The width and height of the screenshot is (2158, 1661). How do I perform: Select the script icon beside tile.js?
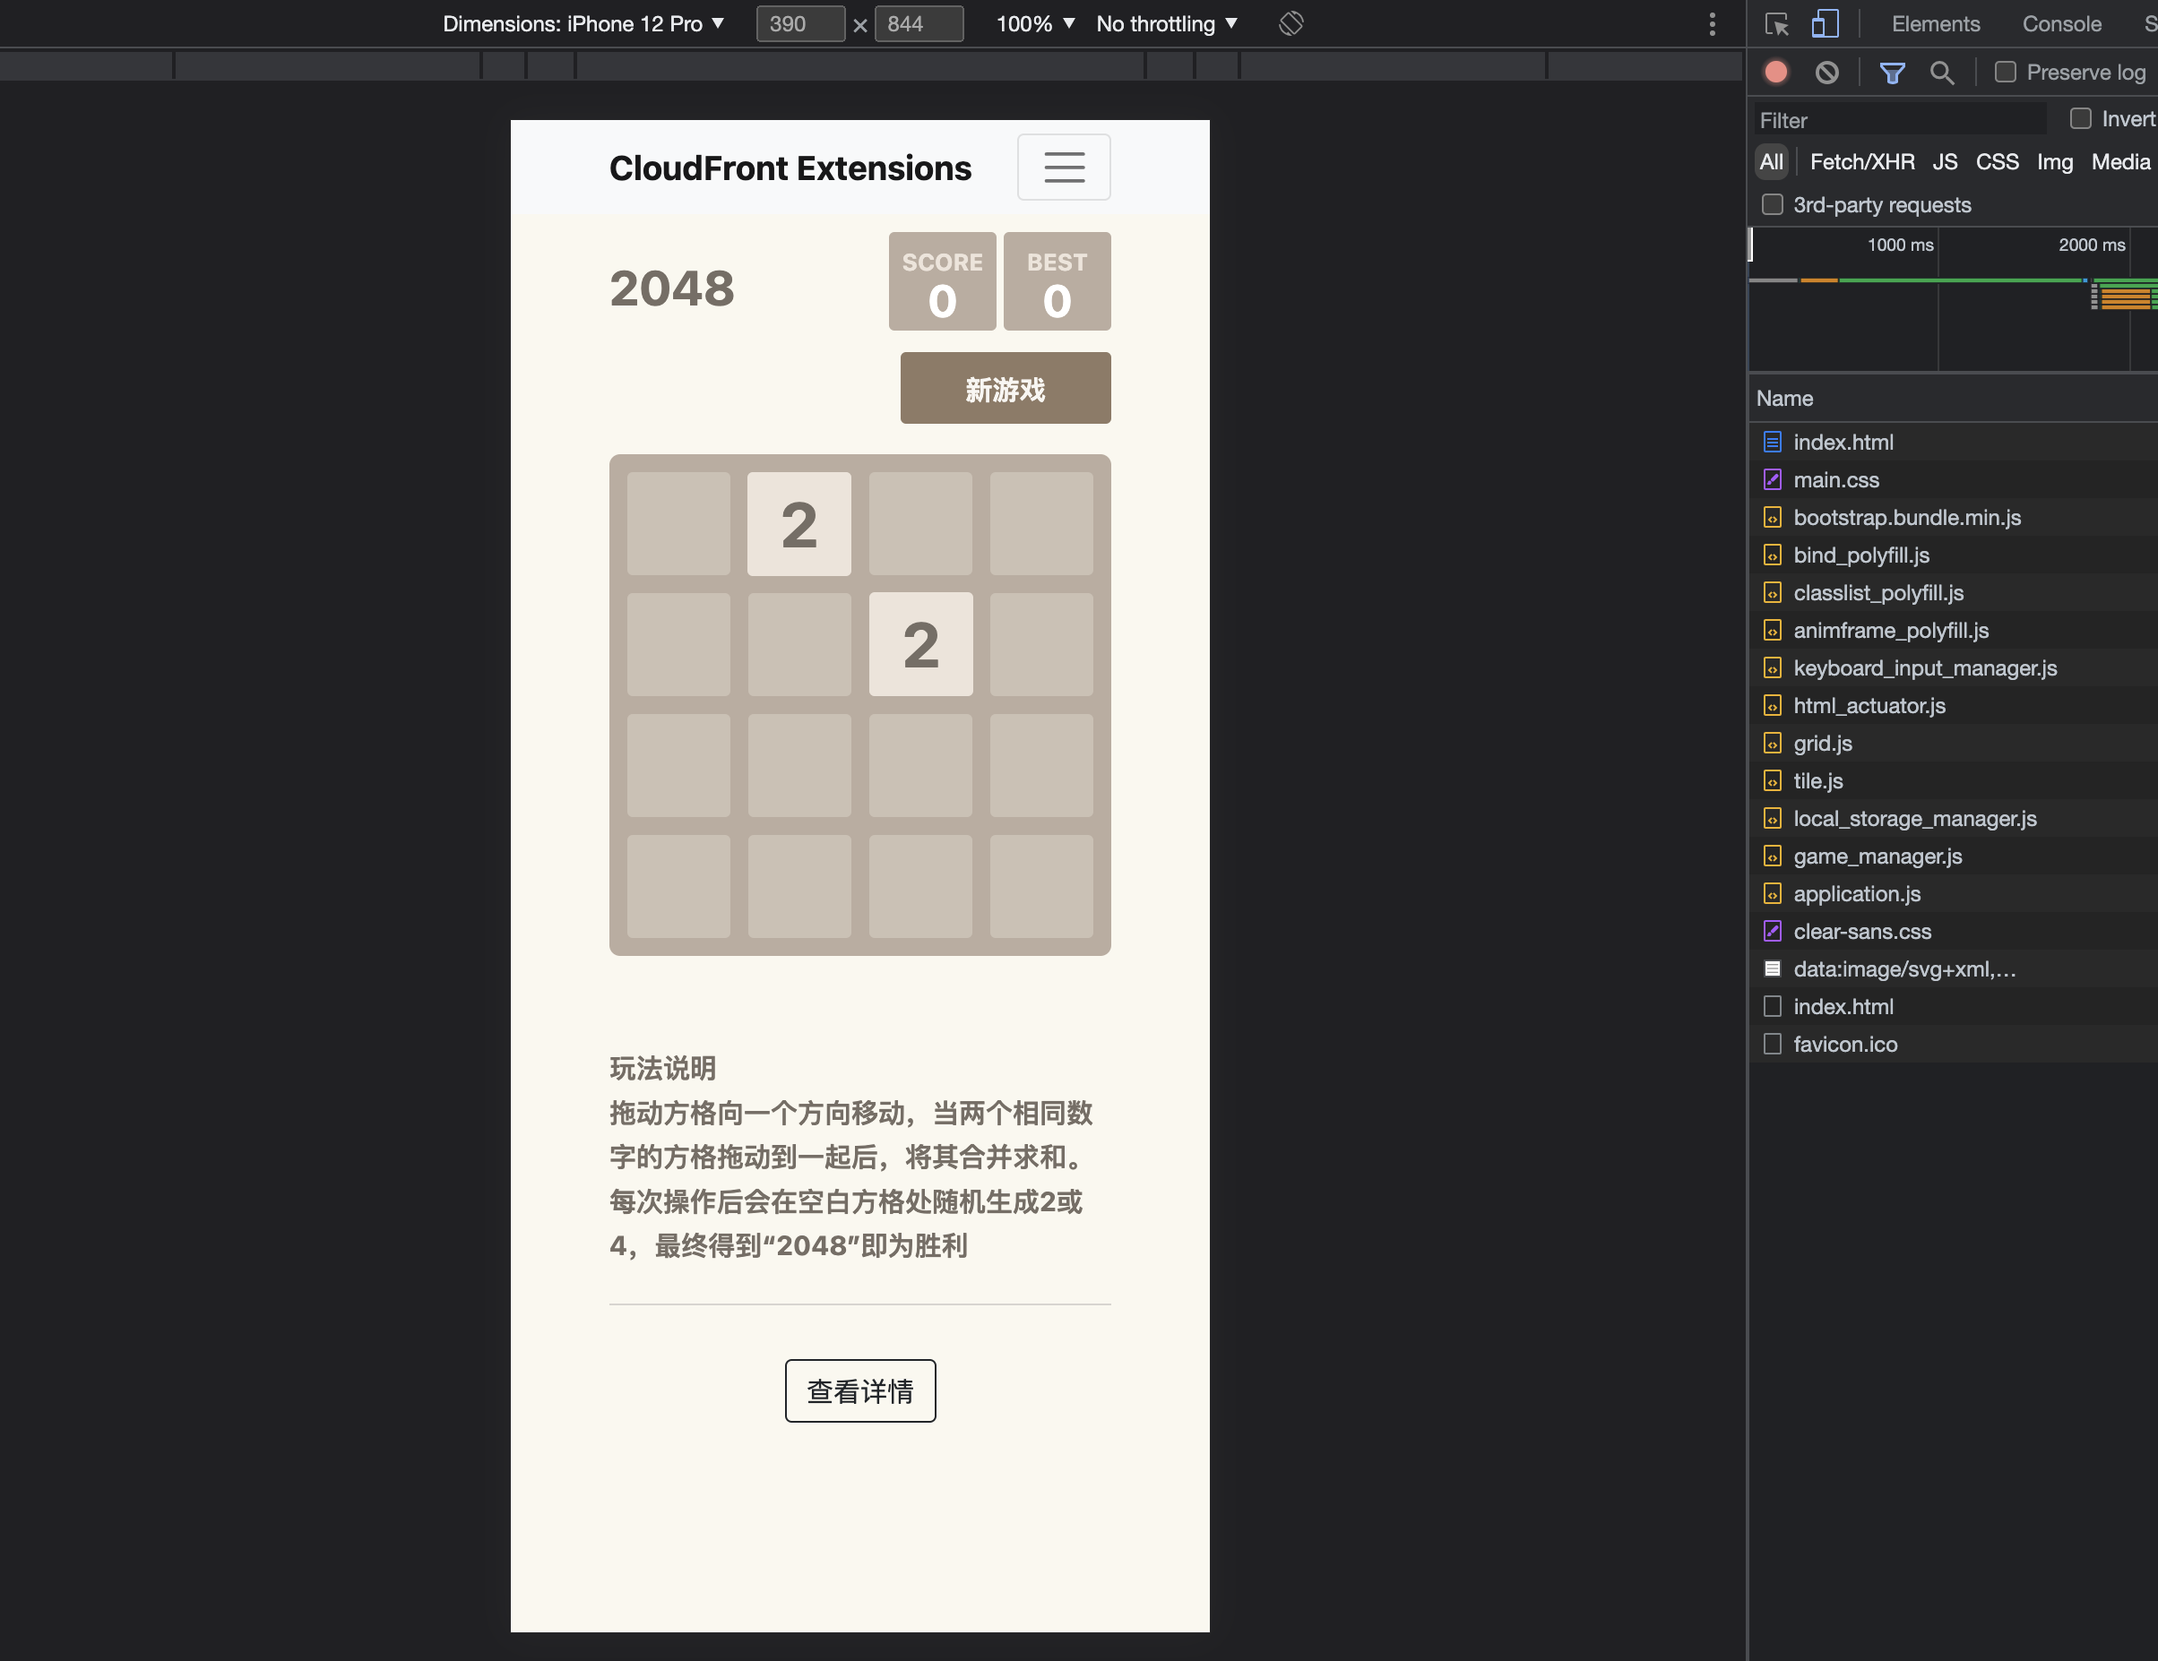tap(1773, 781)
